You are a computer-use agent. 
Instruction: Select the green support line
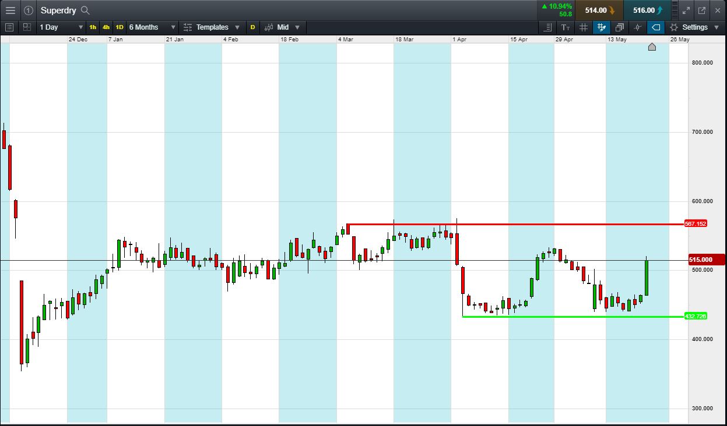coord(573,317)
